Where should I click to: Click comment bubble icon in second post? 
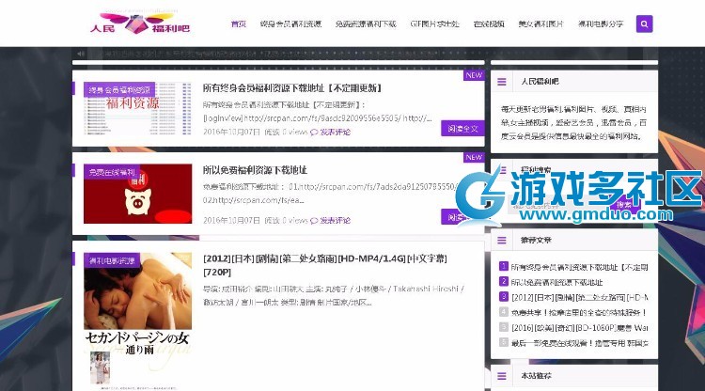(x=314, y=221)
